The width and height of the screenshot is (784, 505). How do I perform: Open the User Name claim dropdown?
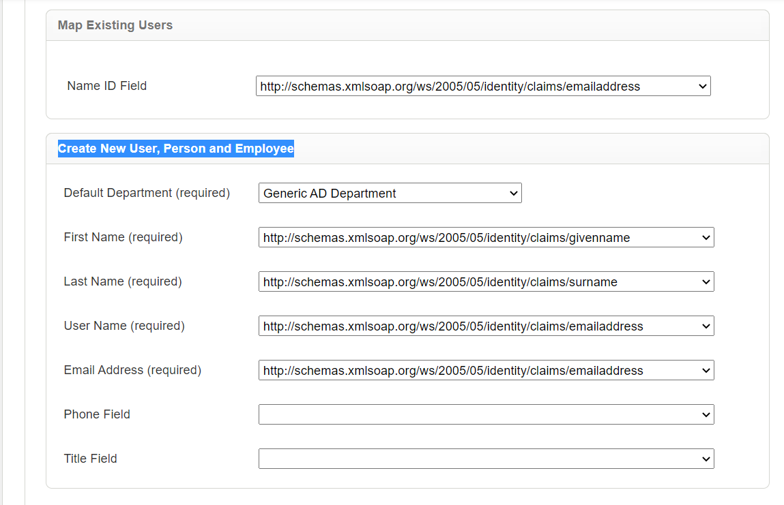pyautogui.click(x=486, y=326)
